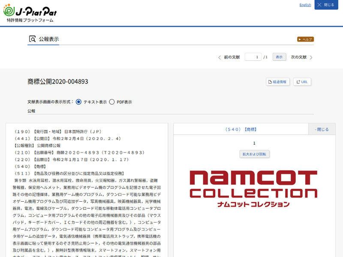
Task: Click the 商標公開2020-004893 heading
Action: click(58, 81)
